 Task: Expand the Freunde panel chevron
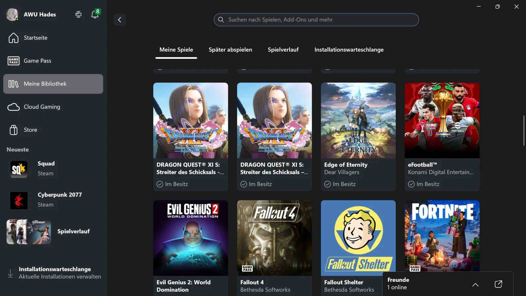475,285
